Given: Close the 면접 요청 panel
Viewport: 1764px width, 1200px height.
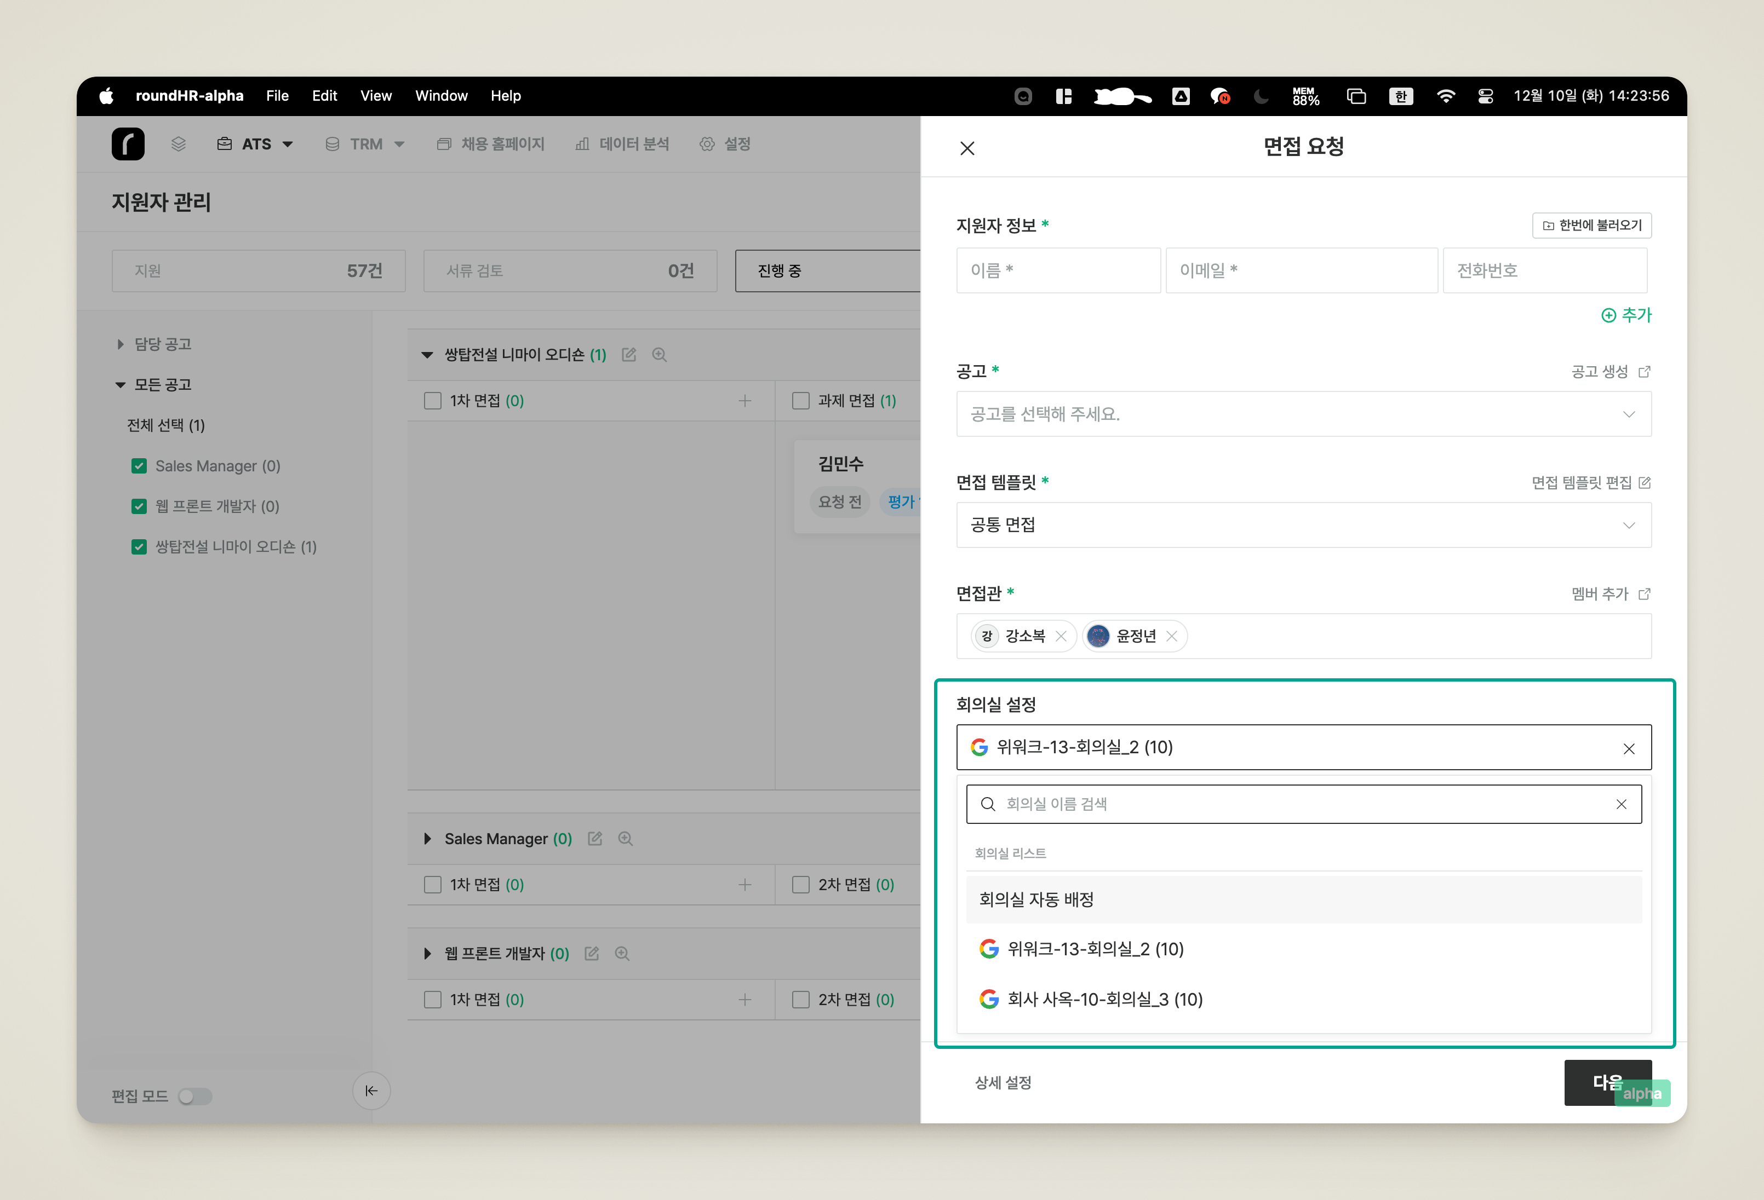Looking at the screenshot, I should (x=967, y=148).
